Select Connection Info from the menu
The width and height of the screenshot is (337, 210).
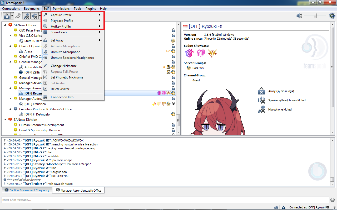pyautogui.click(x=73, y=97)
